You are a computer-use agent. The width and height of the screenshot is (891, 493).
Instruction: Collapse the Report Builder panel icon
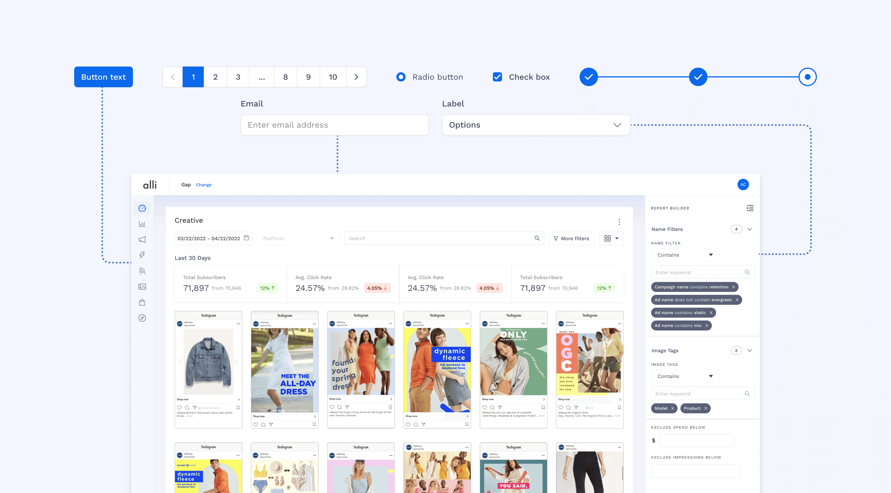point(750,208)
